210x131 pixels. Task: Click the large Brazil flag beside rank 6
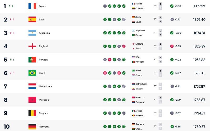[32, 73]
